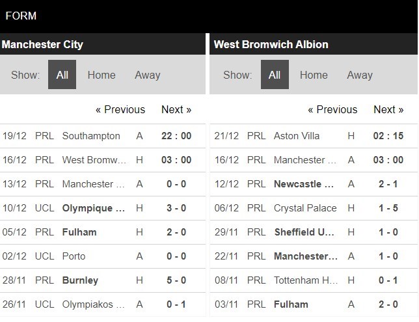Select the All tab under West Bromwich Albion
This screenshot has height=322, width=419.
point(275,75)
